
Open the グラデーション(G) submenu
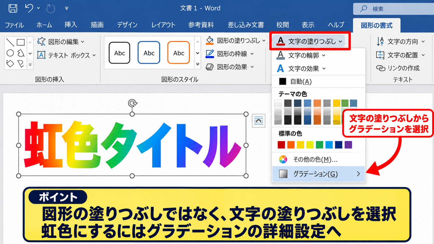click(x=318, y=174)
